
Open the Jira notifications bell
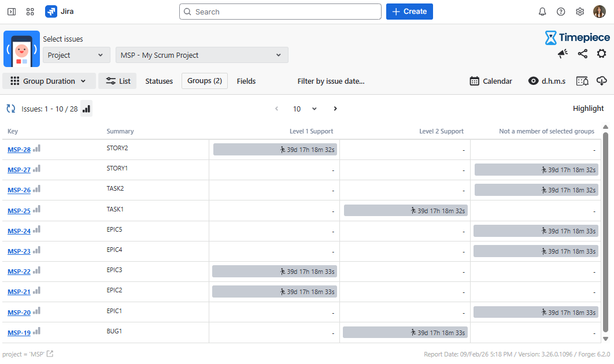coord(542,12)
